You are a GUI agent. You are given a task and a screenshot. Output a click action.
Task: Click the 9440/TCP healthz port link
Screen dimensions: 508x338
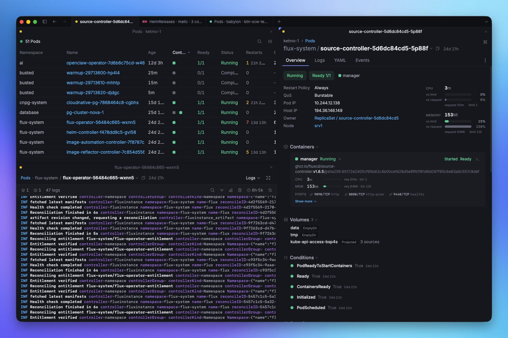pos(407,194)
